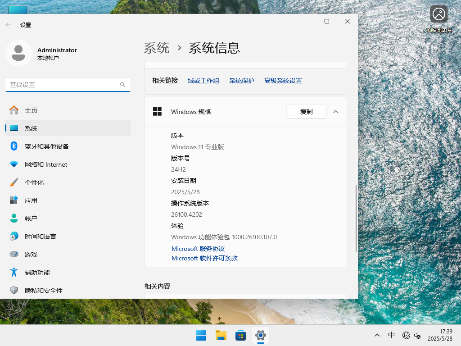The height and width of the screenshot is (346, 461).
Task: Collapse the Windows 规格 panel
Action: click(335, 112)
